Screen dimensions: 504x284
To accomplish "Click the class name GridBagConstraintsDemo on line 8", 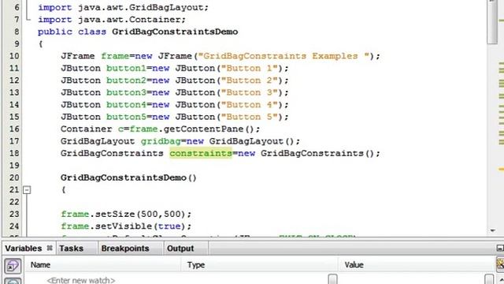I will click(x=175, y=32).
